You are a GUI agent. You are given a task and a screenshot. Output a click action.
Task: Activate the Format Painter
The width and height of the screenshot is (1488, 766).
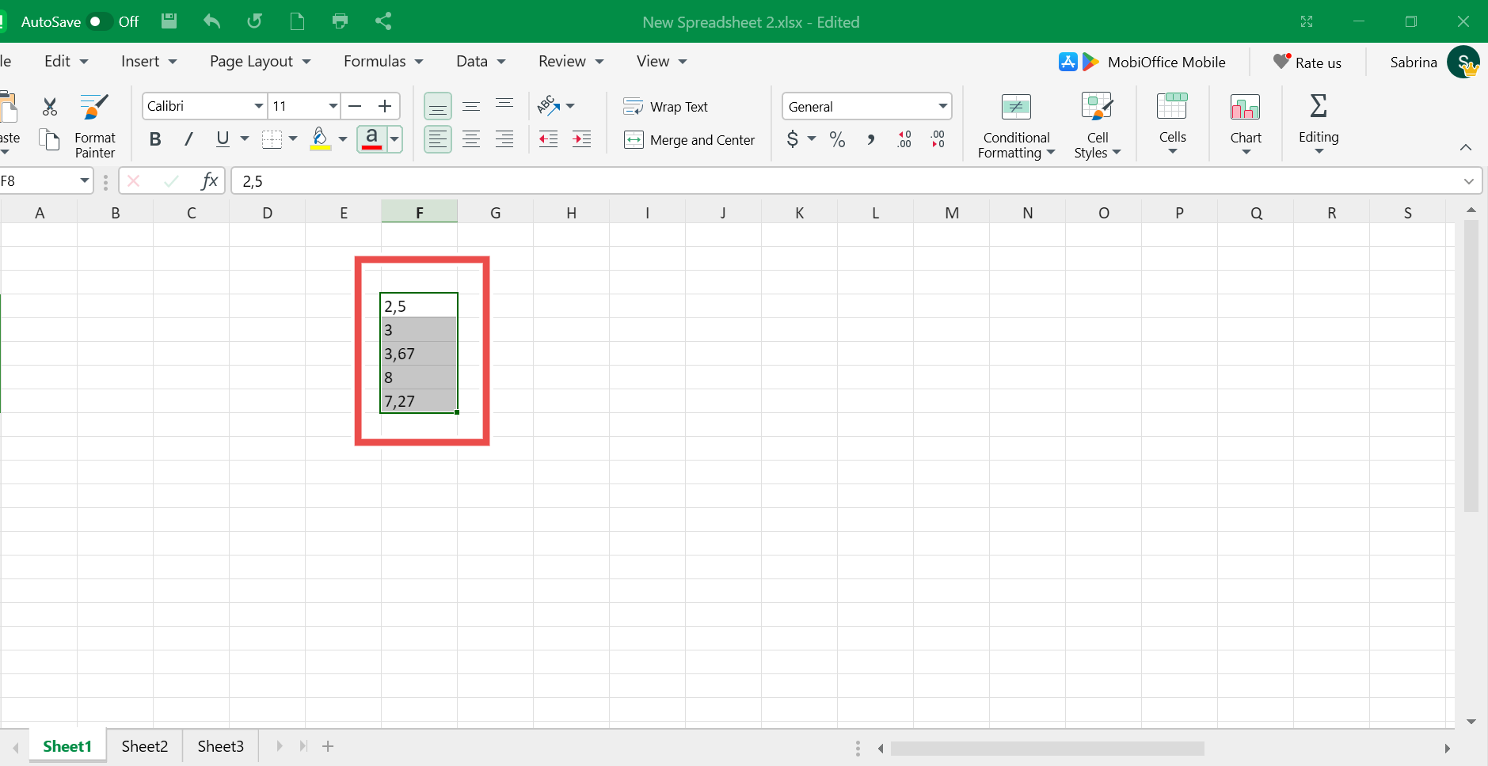pos(95,127)
